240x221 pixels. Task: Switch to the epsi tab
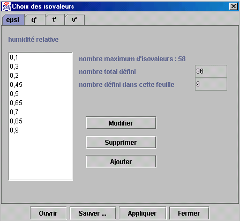[x=13, y=20]
